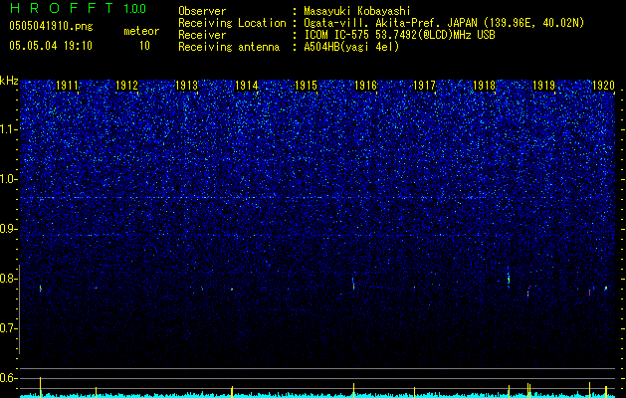This screenshot has height=398, width=626.
Task: Click the 0.6 kHz axis label
Action: click(x=8, y=378)
